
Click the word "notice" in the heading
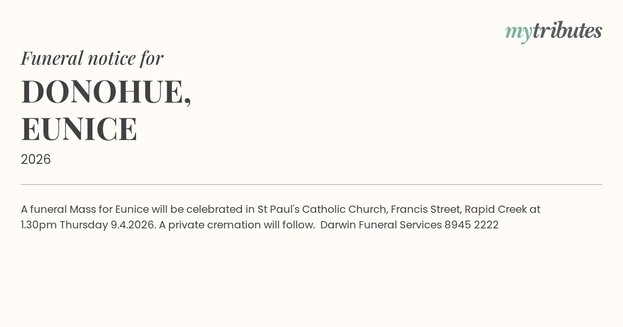112,58
